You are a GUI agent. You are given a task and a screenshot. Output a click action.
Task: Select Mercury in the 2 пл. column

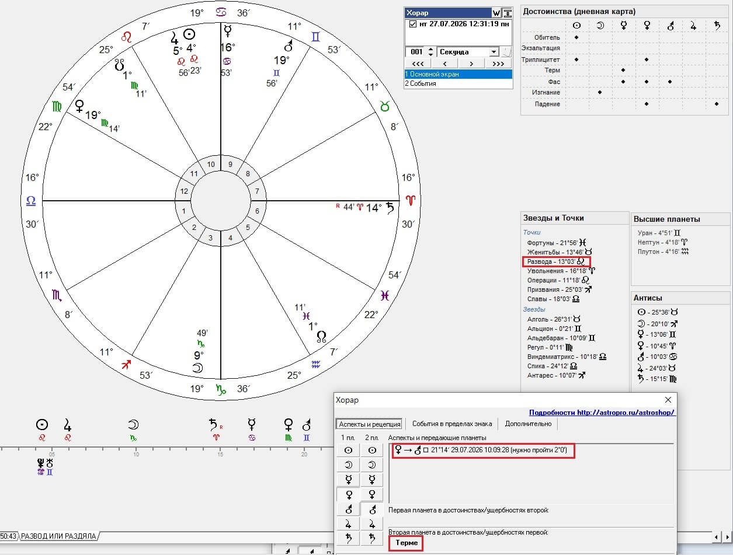[x=371, y=480]
